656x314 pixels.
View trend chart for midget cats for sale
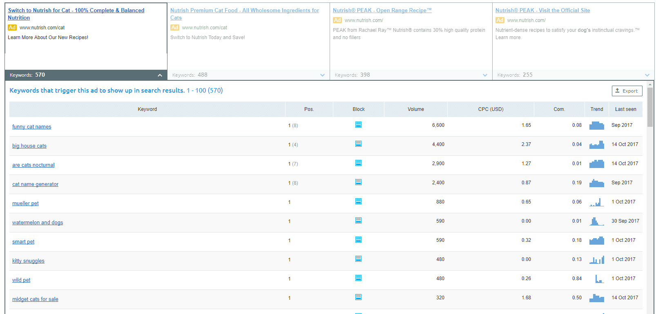(597, 298)
